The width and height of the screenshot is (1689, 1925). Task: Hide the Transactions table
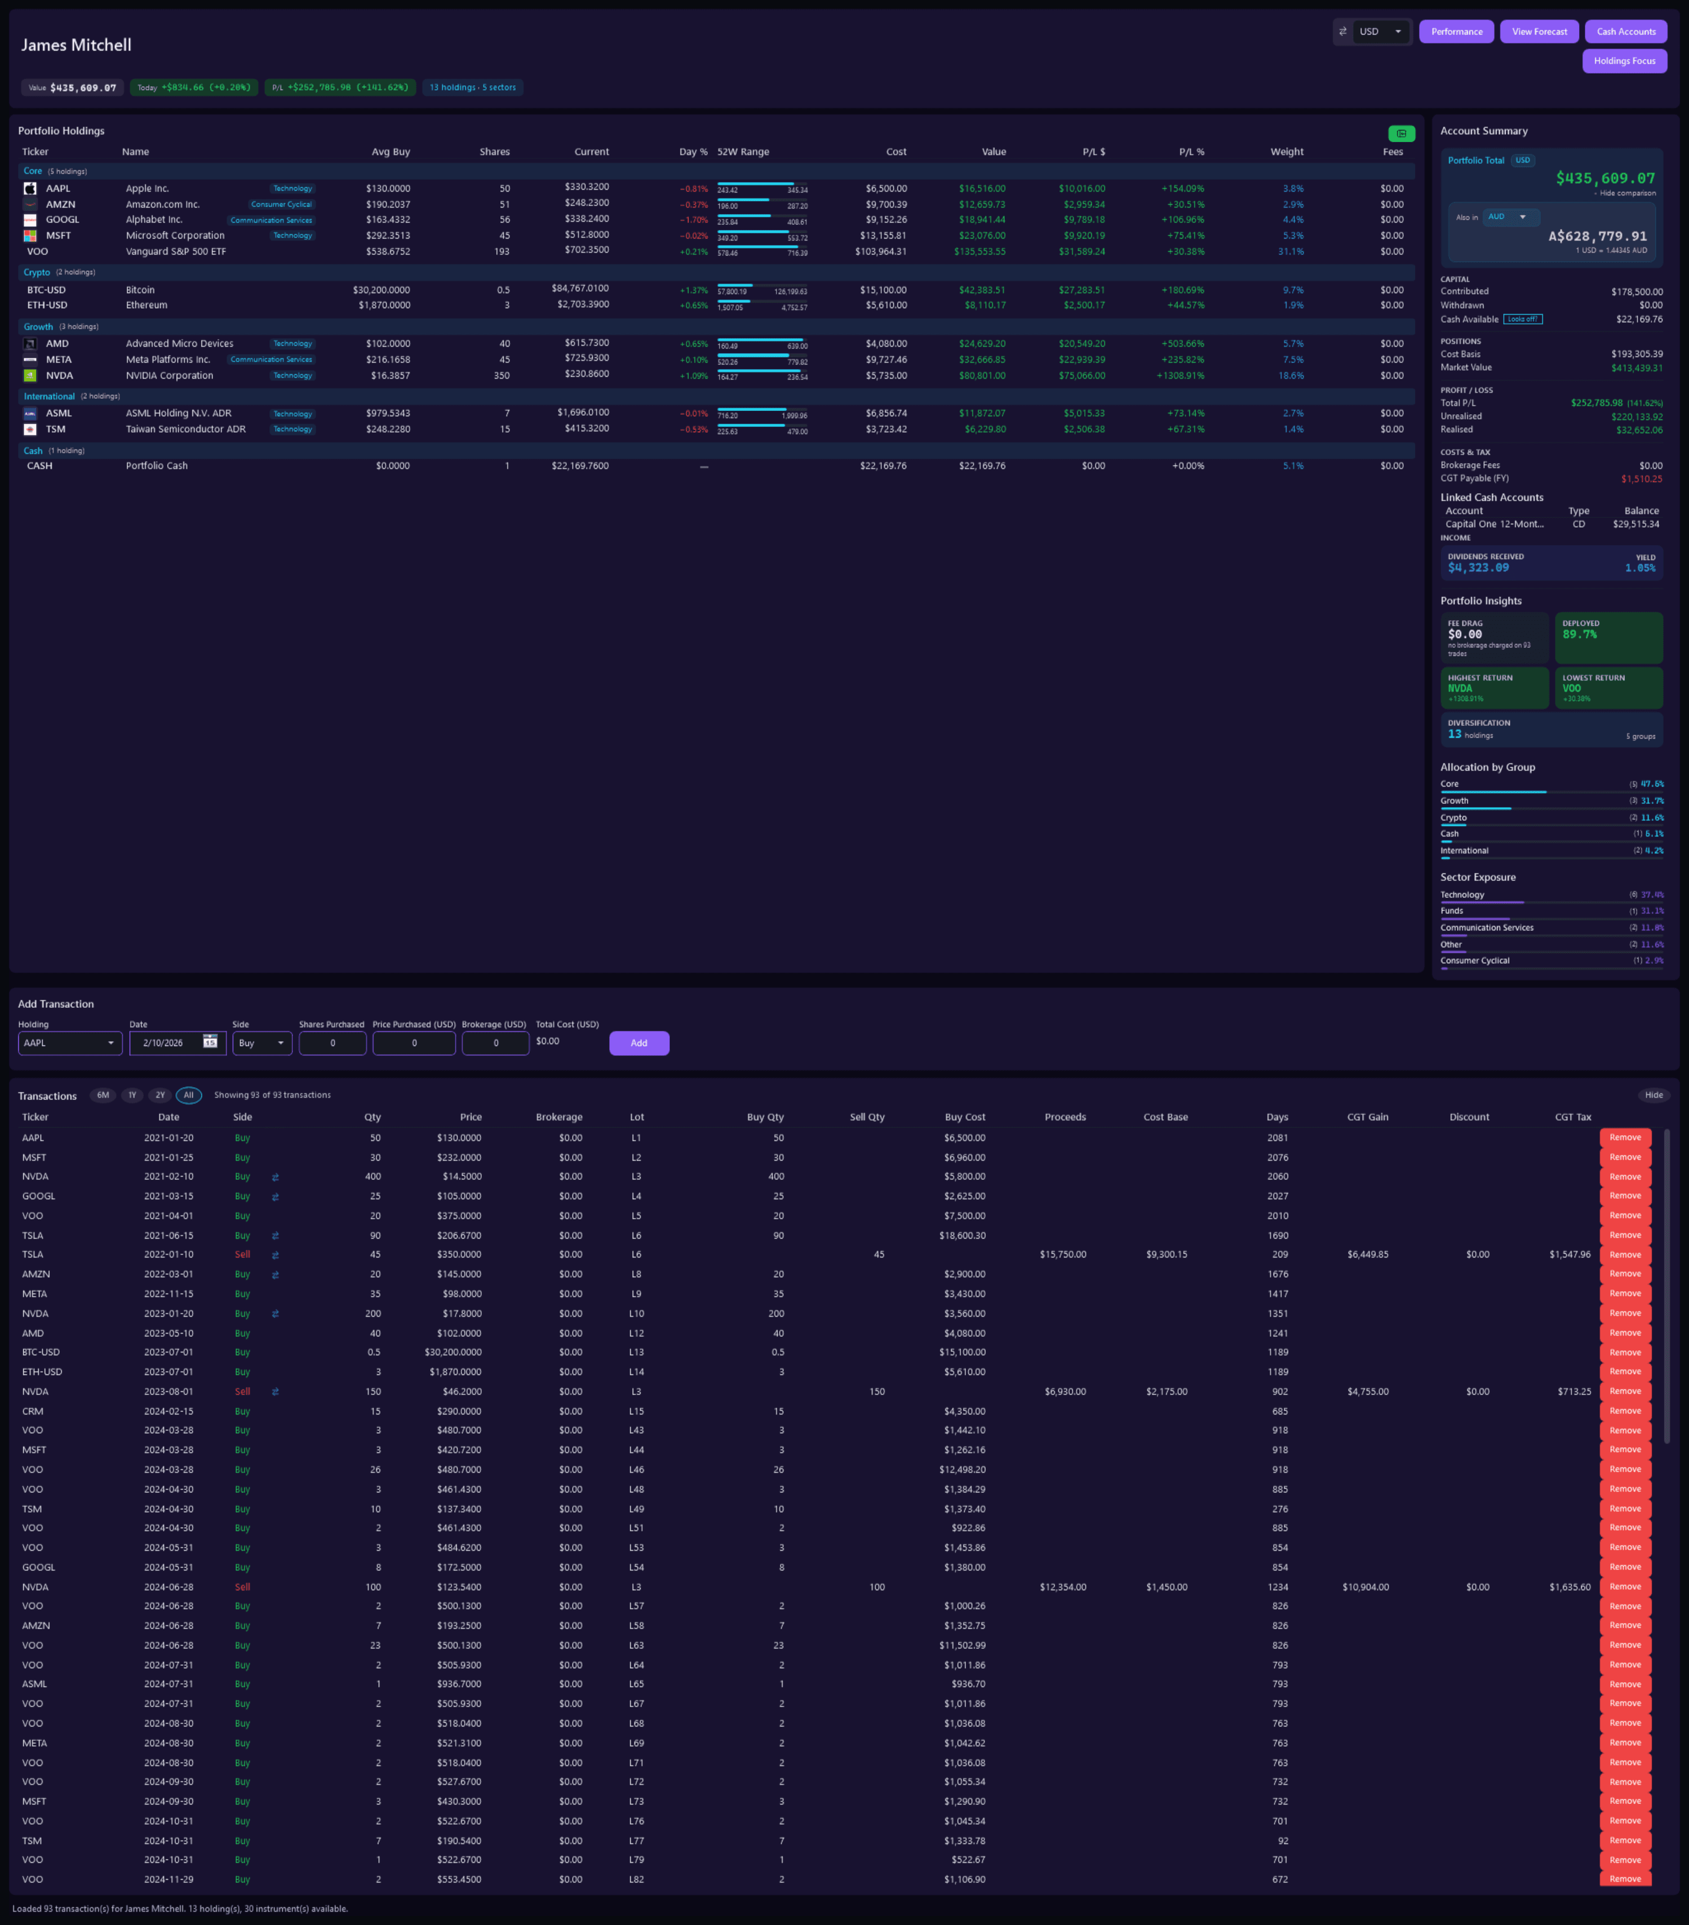coord(1653,1095)
